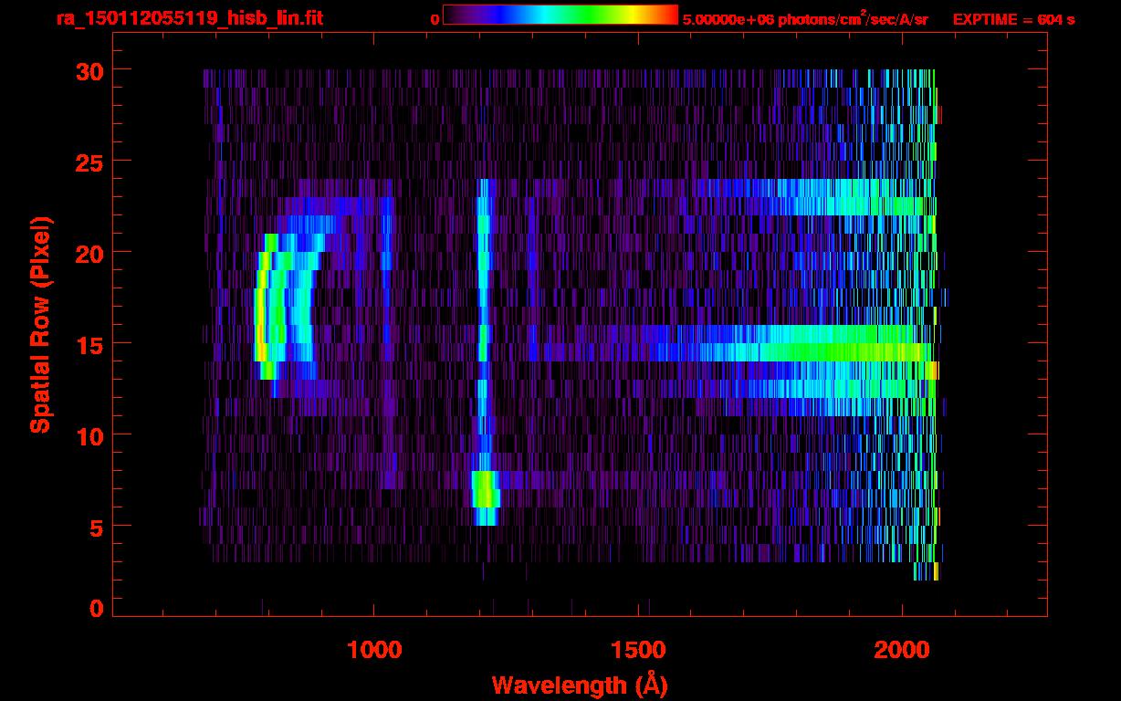Click the y-axis tick label 15
The image size is (1121, 701).
point(89,344)
